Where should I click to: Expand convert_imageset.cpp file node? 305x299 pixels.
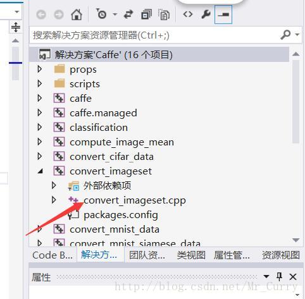[54, 200]
